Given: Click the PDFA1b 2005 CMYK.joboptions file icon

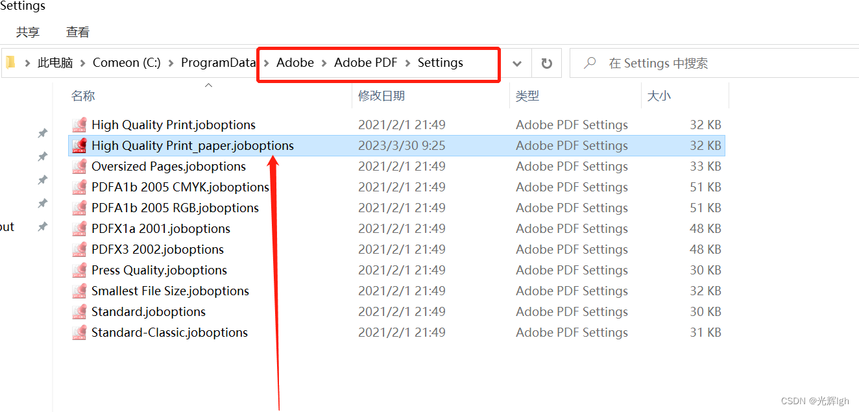Looking at the screenshot, I should [80, 187].
